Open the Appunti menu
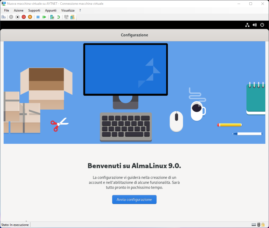This screenshot has width=269, height=228. [x=51, y=10]
